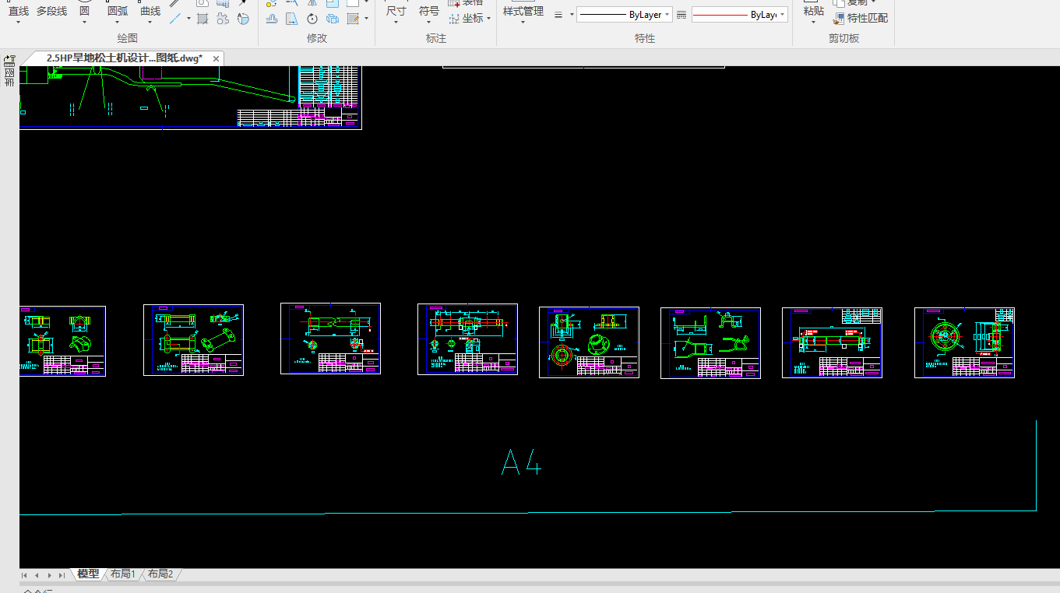The height and width of the screenshot is (593, 1060).
Task: Switch to the 2.5HP旱地松土机设计 drawing tab
Action: pyautogui.click(x=124, y=58)
